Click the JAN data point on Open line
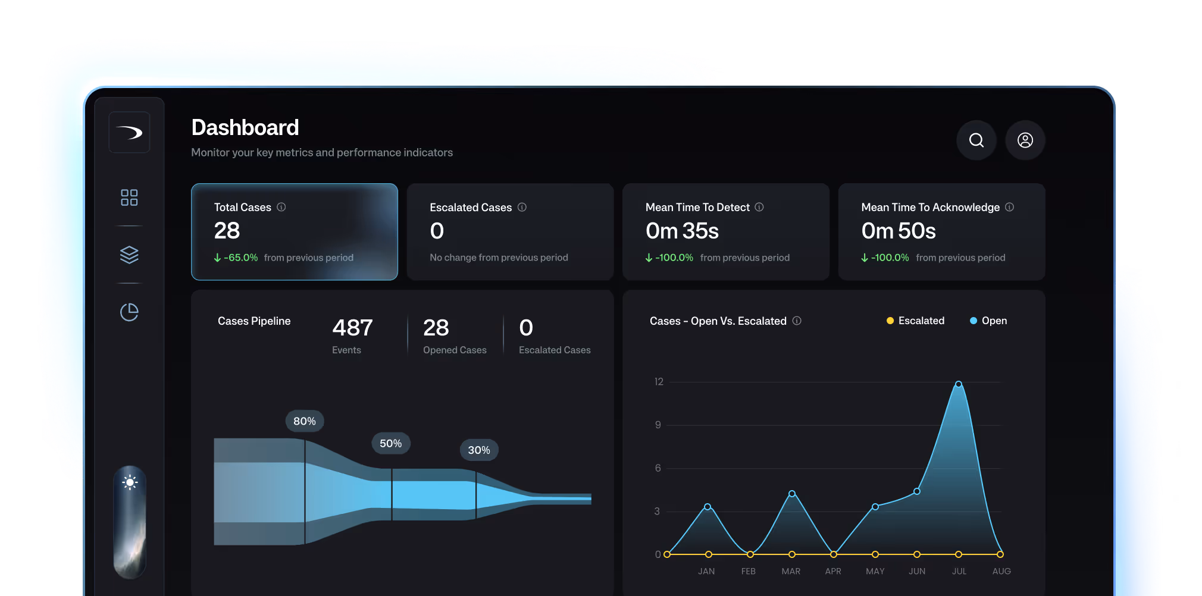 [x=708, y=507]
